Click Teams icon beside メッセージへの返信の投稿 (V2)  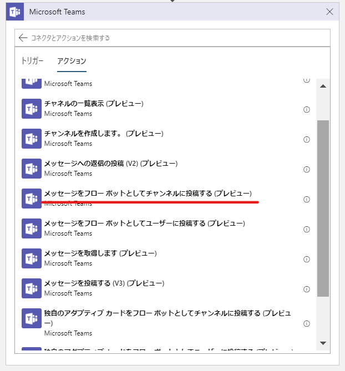32,169
